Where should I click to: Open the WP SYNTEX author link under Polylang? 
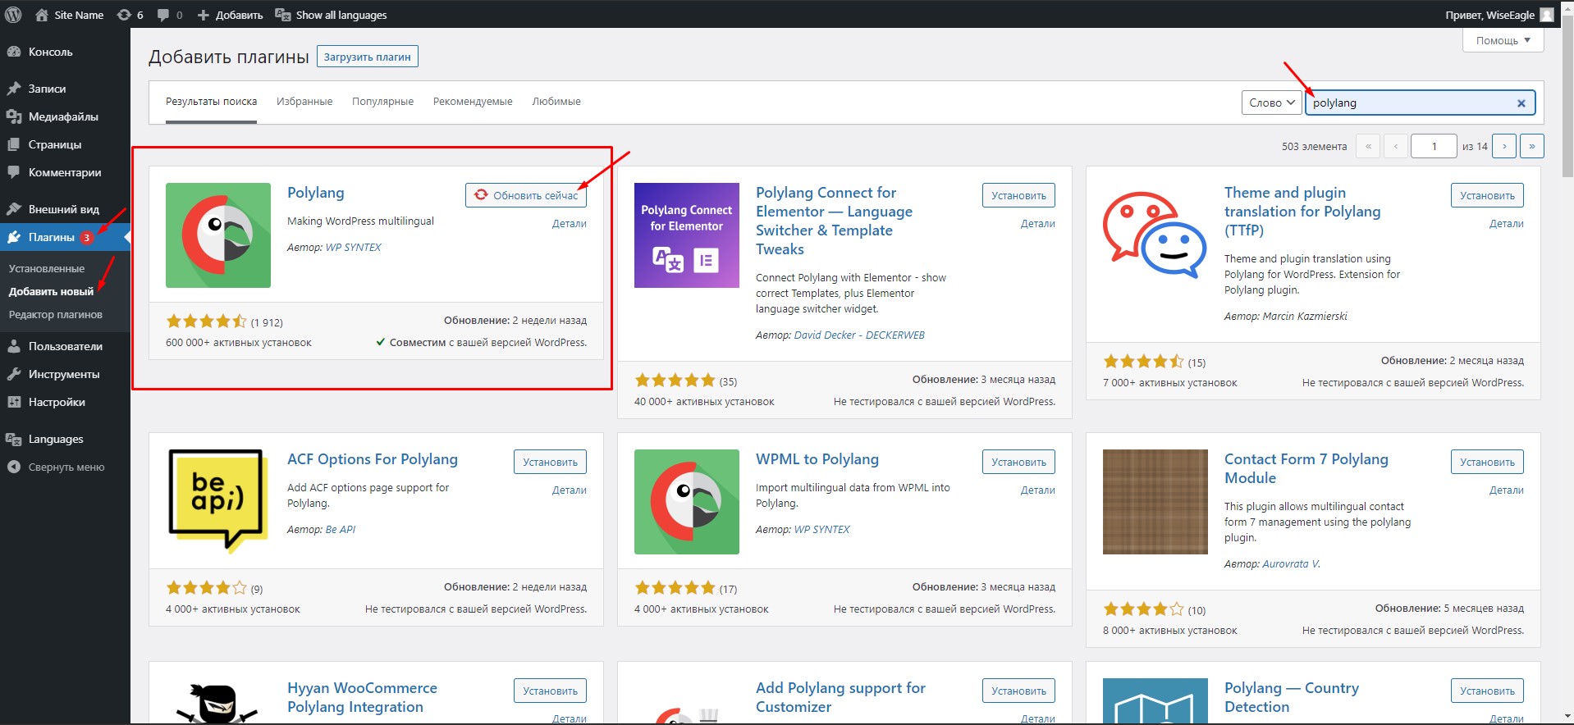(354, 247)
